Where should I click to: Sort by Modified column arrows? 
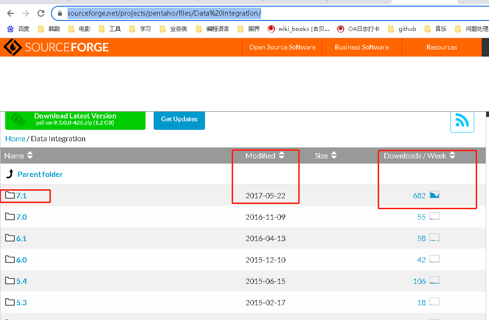click(x=282, y=155)
